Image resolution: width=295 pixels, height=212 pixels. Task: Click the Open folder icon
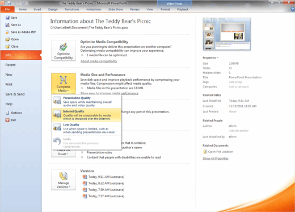[x=7, y=39]
